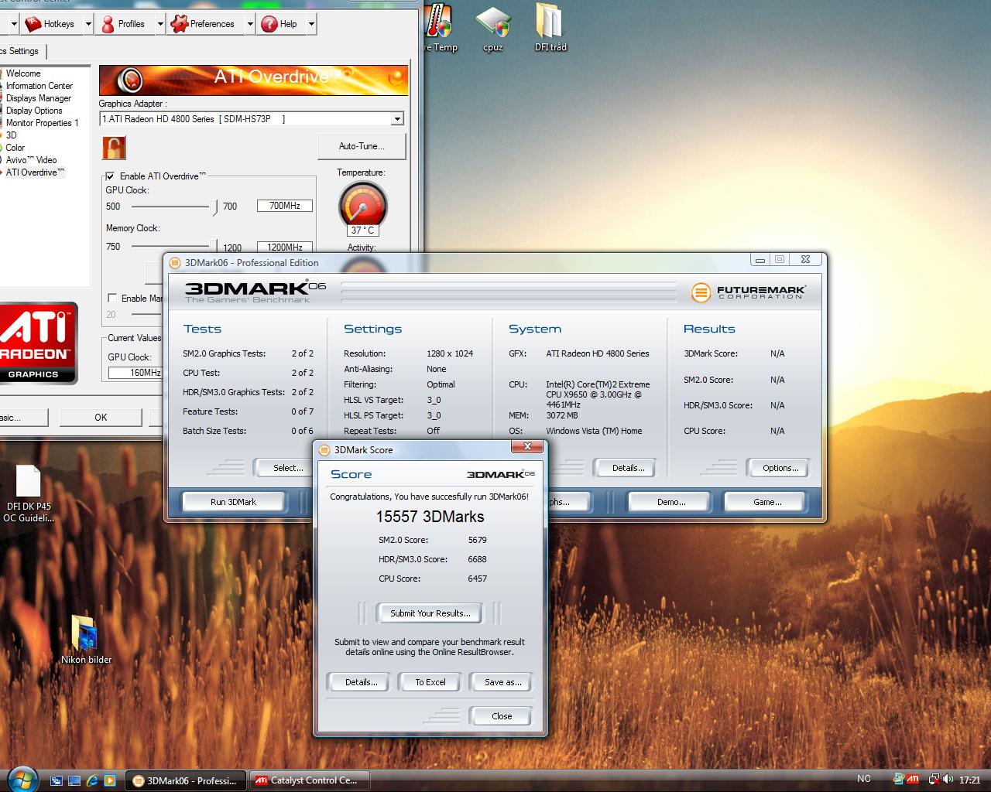
Task: Toggle Enable ATI Overdrive checkbox
Action: pyautogui.click(x=111, y=176)
